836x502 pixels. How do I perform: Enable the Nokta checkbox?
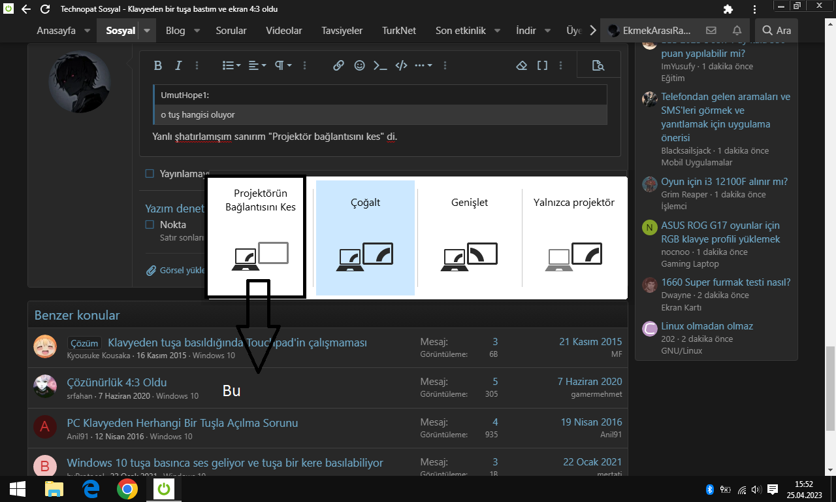tap(150, 225)
